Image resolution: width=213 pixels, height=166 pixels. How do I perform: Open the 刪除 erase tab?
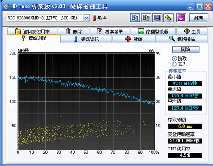coord(74,31)
